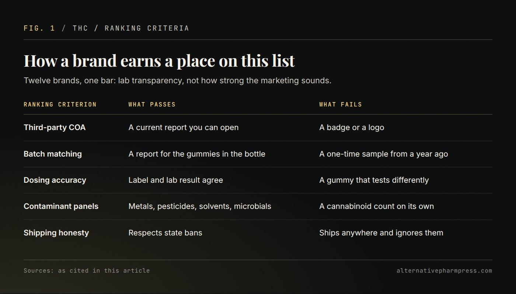Click the alternativepharmpress.com footer link

[x=444, y=271]
